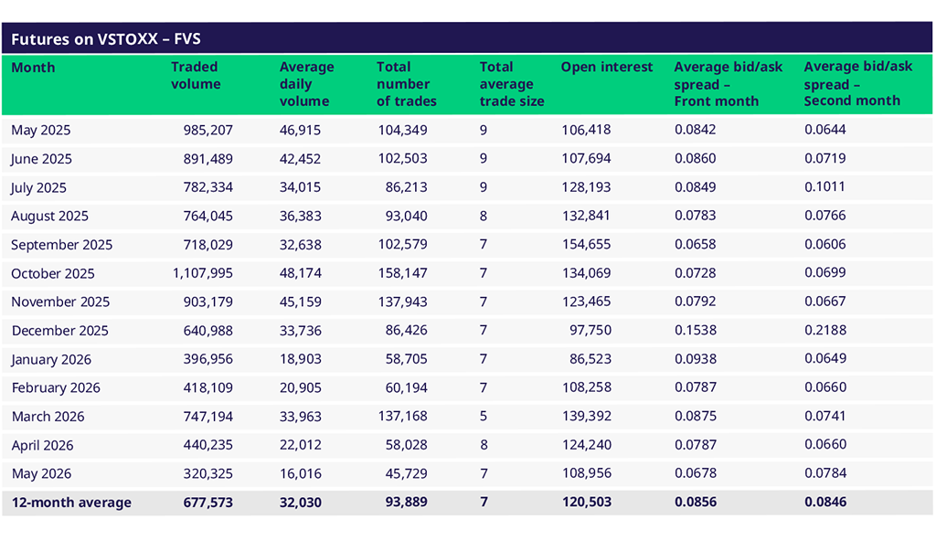Click the 'February 2026' row label
The height and width of the screenshot is (540, 936).
(56, 387)
